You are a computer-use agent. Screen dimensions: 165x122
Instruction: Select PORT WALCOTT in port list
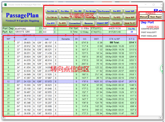(149, 32)
